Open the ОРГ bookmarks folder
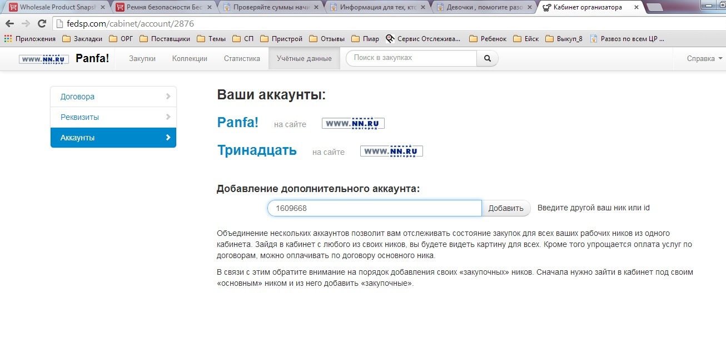 (x=121, y=39)
